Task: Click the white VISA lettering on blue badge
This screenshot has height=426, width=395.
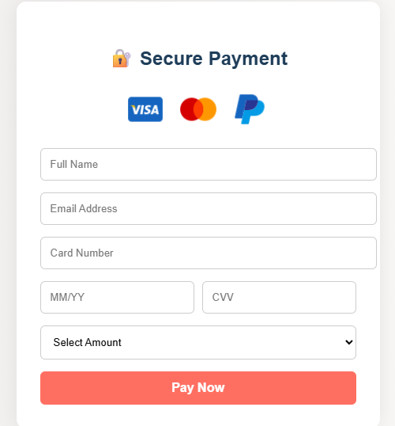Action: pyautogui.click(x=145, y=110)
